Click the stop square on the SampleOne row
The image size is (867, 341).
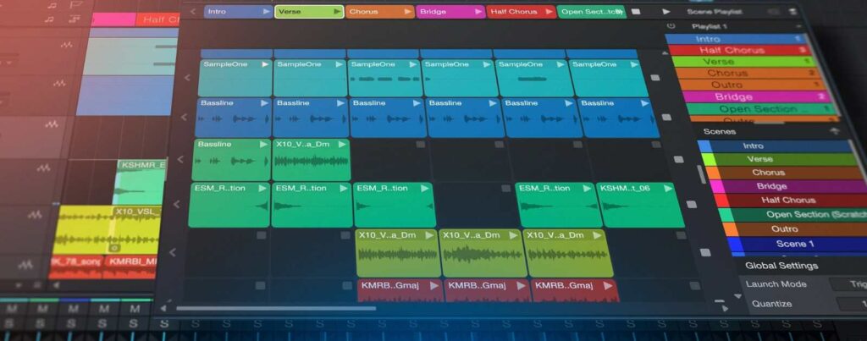(654, 78)
